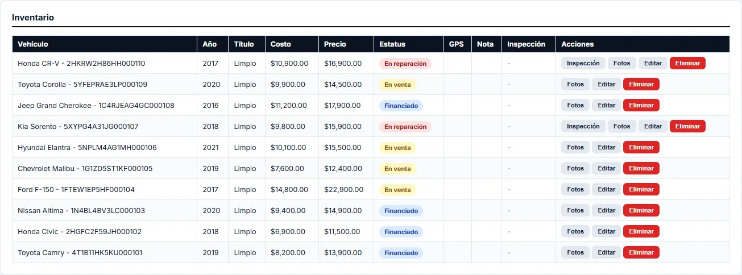Click Editar on the Honda Civic row
Viewport: 742px width, 275px height.
point(607,231)
